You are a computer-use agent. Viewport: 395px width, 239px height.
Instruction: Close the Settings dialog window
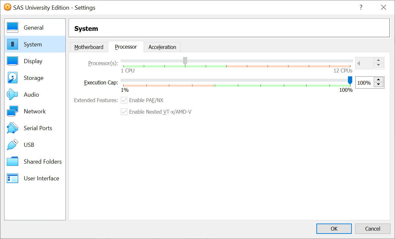pos(383,7)
